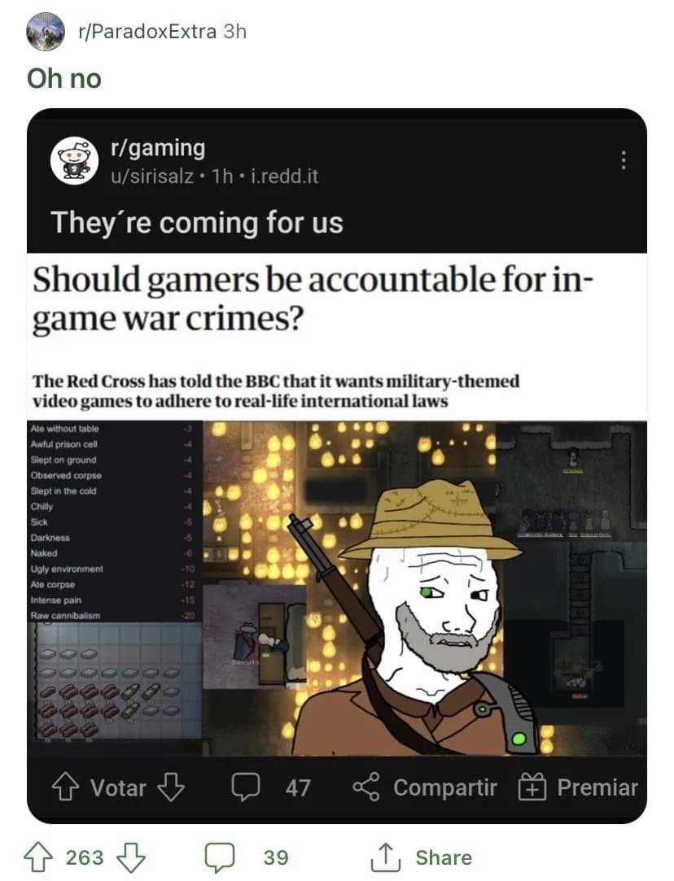Viewport: 674px width, 881px height.
Task: View u/sirisalz user profile
Action: (152, 177)
